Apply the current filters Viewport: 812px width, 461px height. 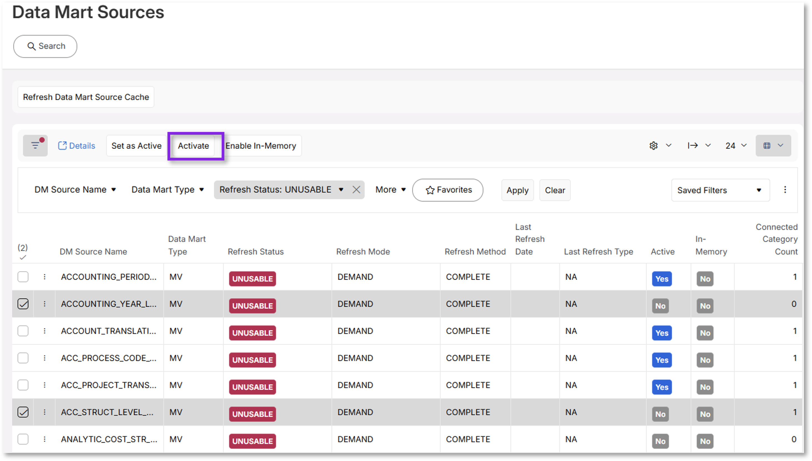517,190
